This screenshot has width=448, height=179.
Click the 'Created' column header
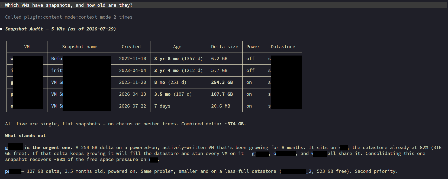tap(131, 47)
